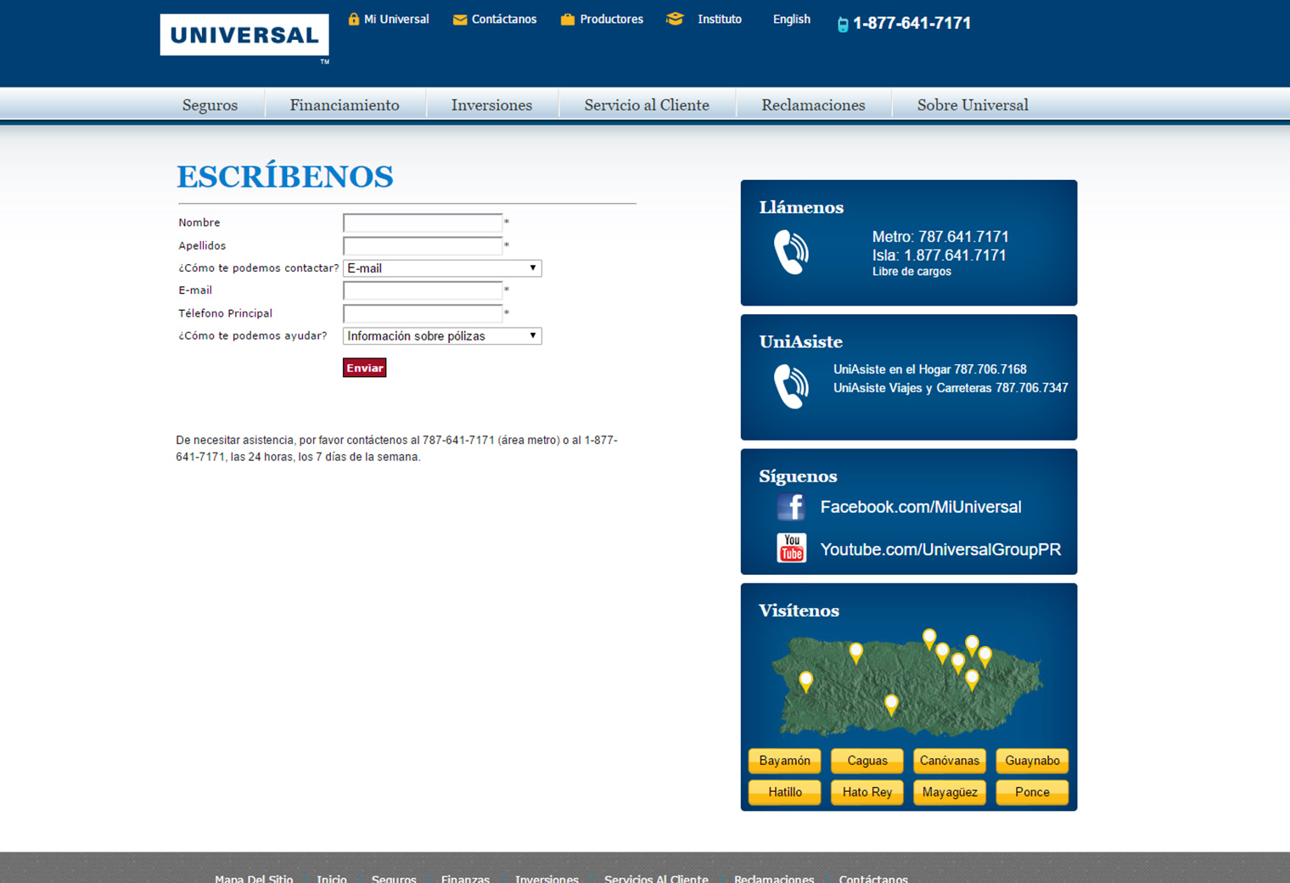1290x883 pixels.
Task: Open footer Reclamaciones link
Action: pos(774,879)
